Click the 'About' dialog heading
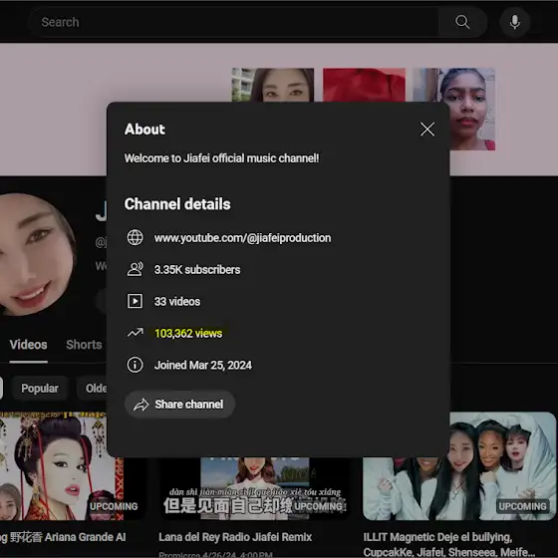 click(x=144, y=130)
